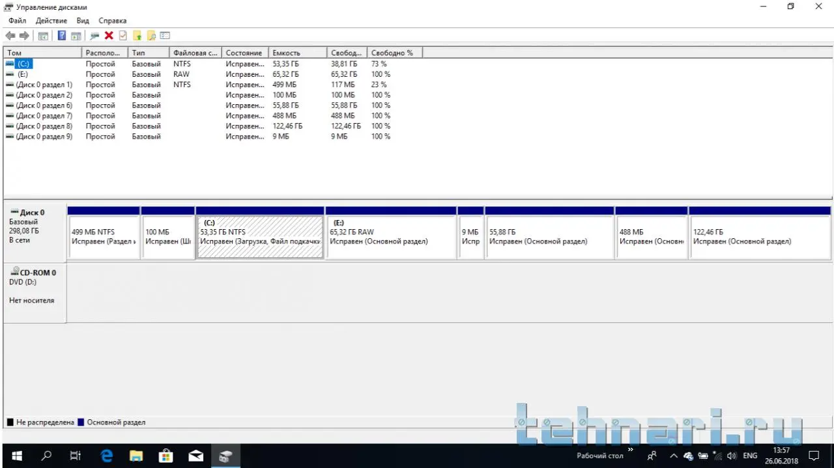
Task: Click the Тип column header
Action: pos(149,53)
